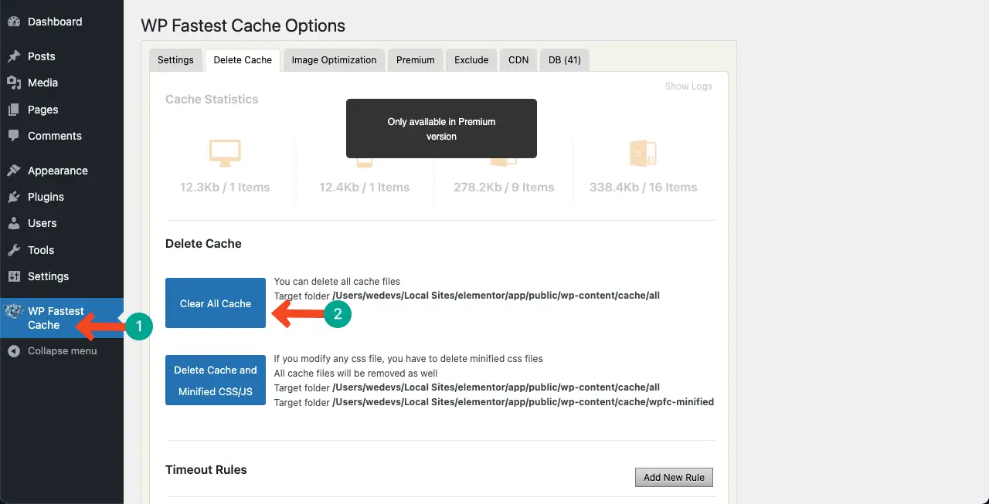
Task: Click the JS/CSS file statistics icon
Action: coord(643,154)
